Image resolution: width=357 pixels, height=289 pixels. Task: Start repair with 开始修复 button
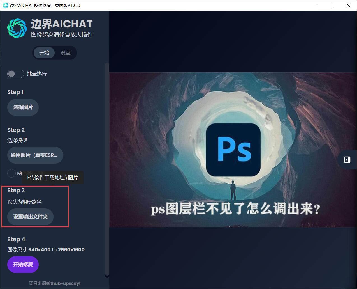coord(23,265)
